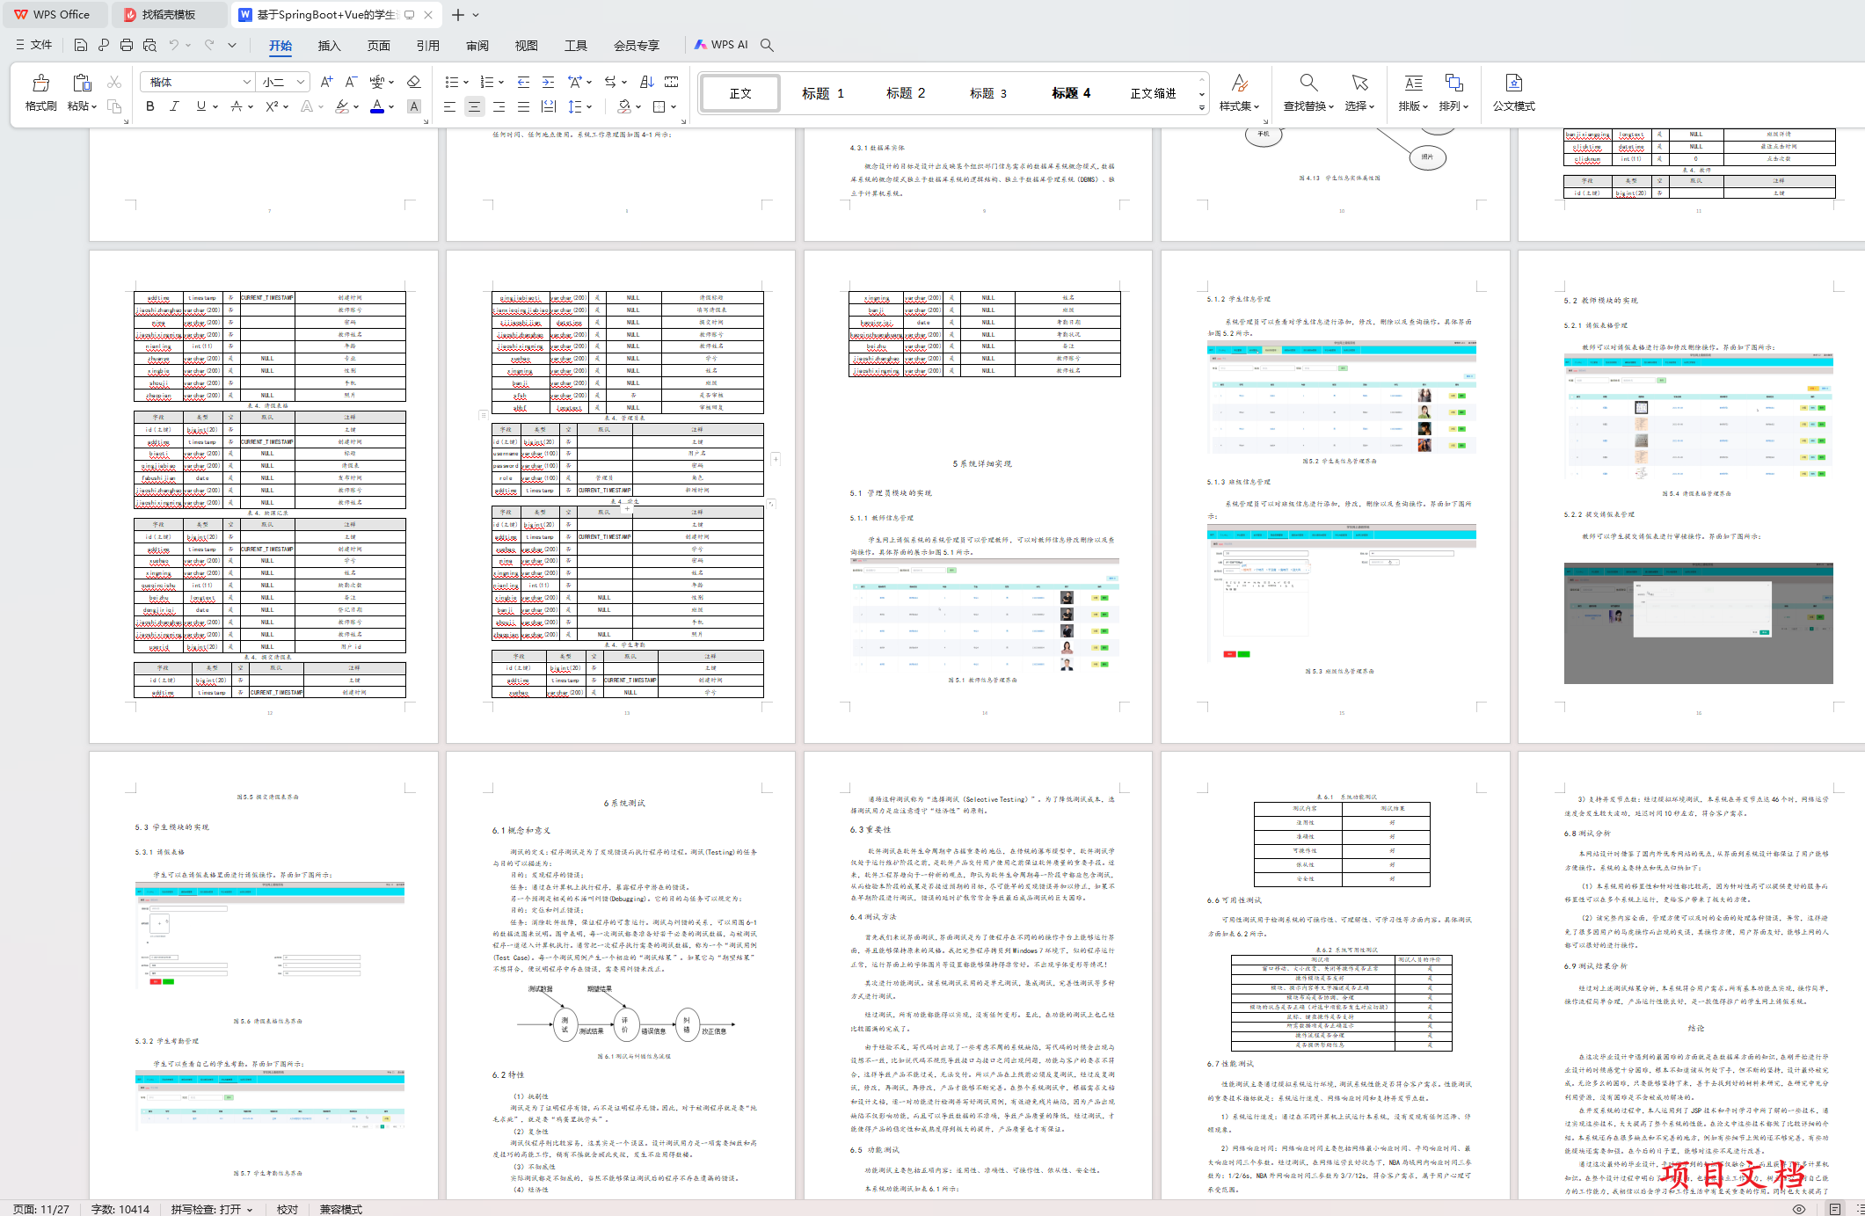Screen dimensions: 1865x1216
Task: Open the font name dropdown 楷体
Action: coord(247,82)
